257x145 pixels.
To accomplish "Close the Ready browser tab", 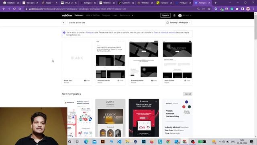I will tap(57, 3).
